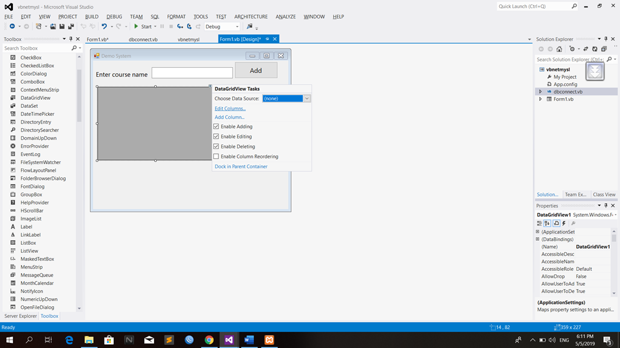
Task: Click Pending Changes Filter icon in Solution Explorer
Action: [572, 49]
